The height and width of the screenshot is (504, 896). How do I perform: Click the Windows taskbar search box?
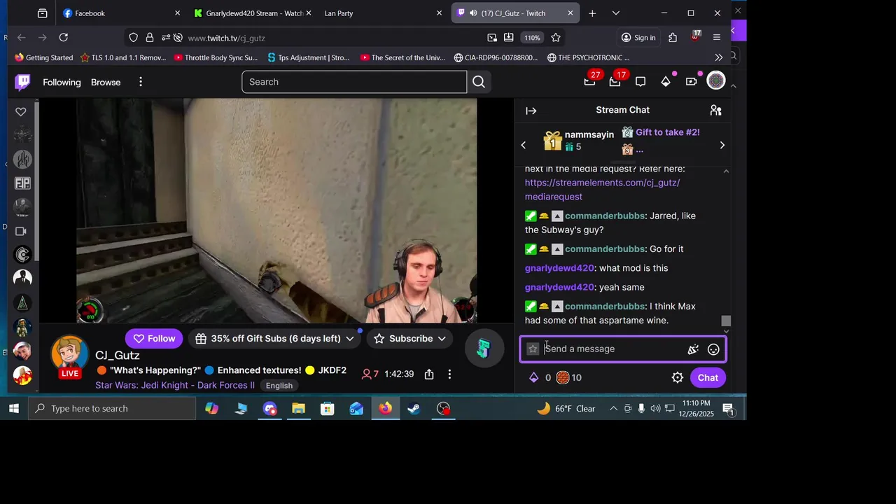pyautogui.click(x=112, y=409)
